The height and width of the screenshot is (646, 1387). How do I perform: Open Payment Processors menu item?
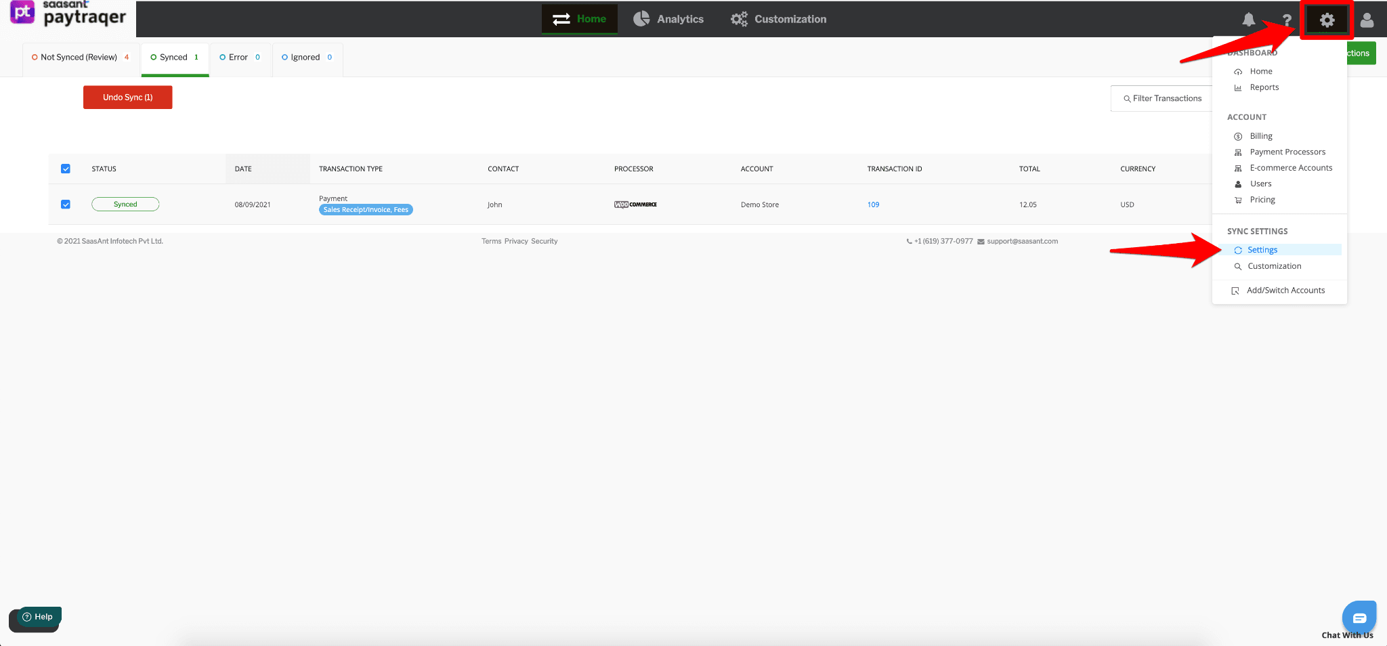(1287, 152)
